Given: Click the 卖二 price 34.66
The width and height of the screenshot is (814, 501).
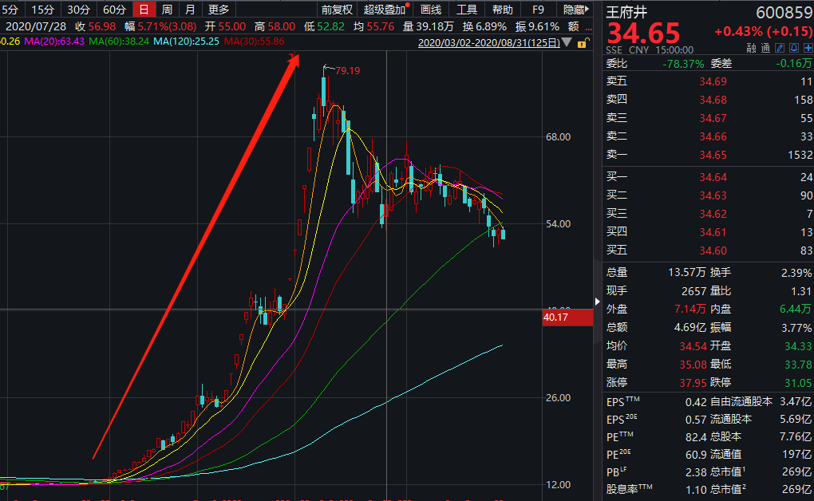Looking at the screenshot, I should 713,136.
